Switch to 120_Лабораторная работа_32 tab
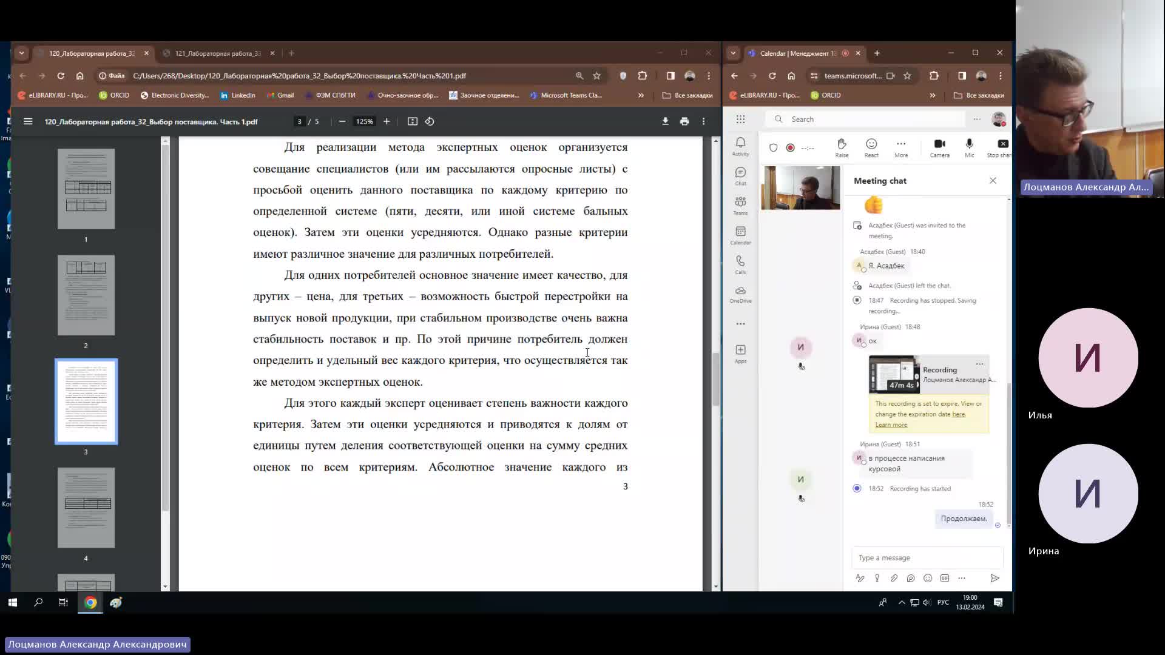Viewport: 1165px width, 655px height. (x=92, y=53)
